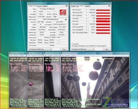Open the File menu in the 154.11 fps HDR IBL window
This screenshot has height=109, width=138.
click(46, 56)
